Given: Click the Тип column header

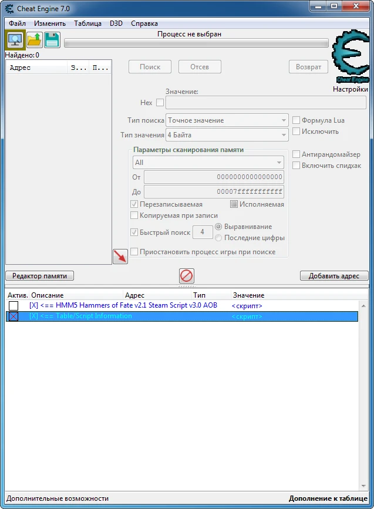Looking at the screenshot, I should [211, 295].
